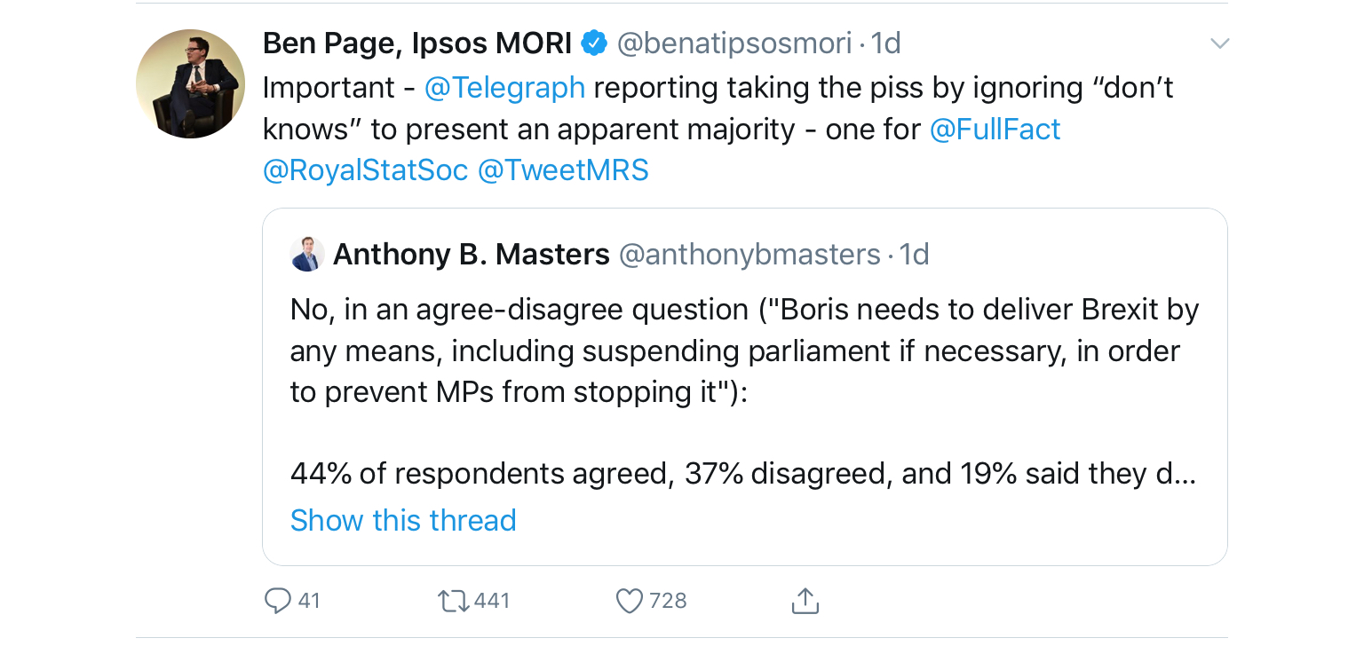Open Ben Page, Ipsos MORI display name
Viewport: 1364px width, 646px height.
[417, 43]
